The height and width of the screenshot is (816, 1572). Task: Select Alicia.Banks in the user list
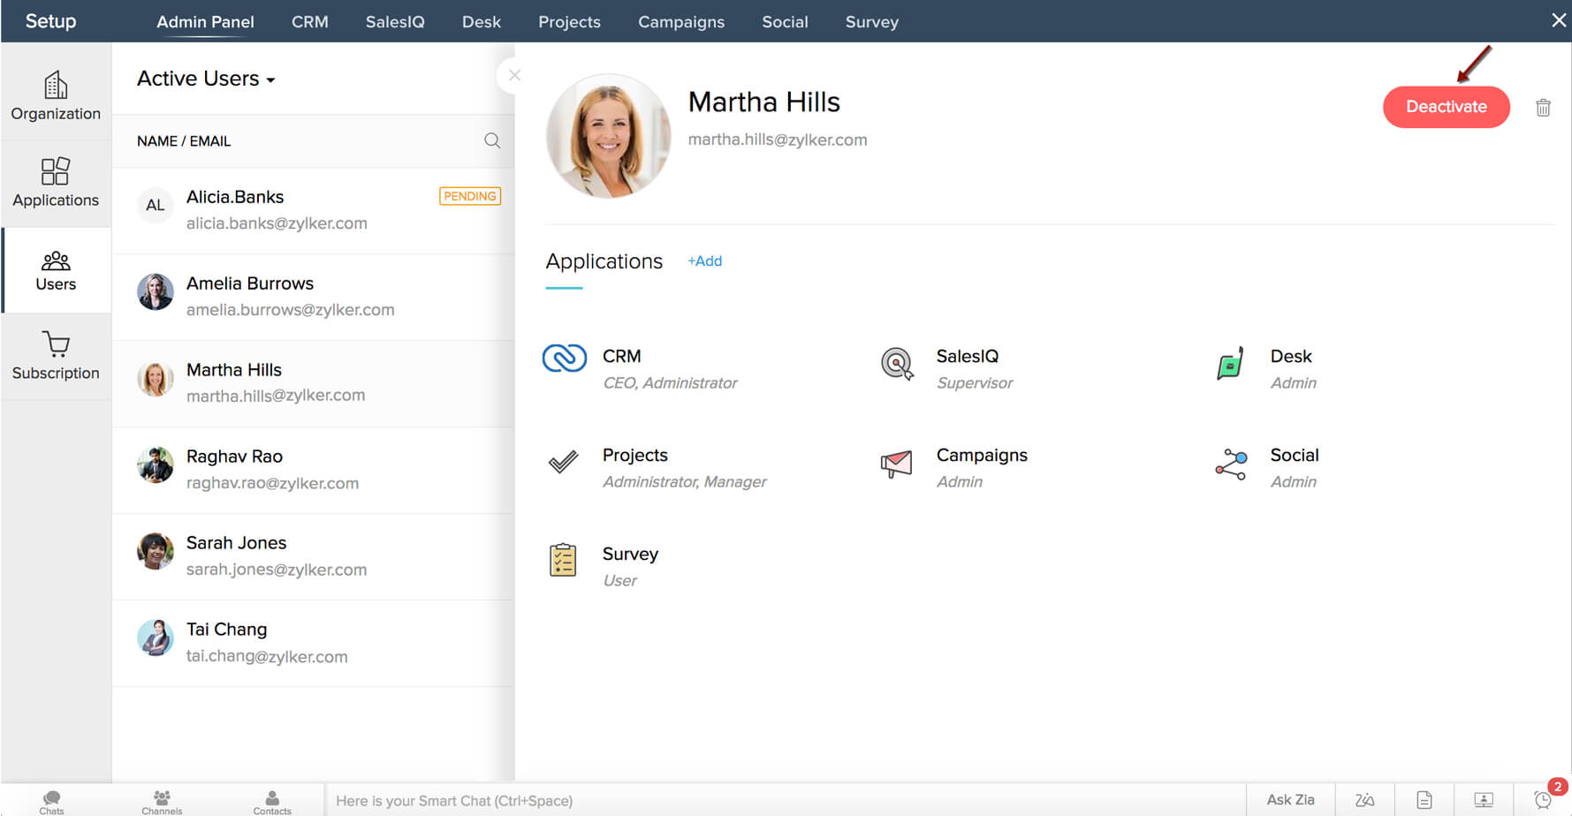(x=314, y=210)
